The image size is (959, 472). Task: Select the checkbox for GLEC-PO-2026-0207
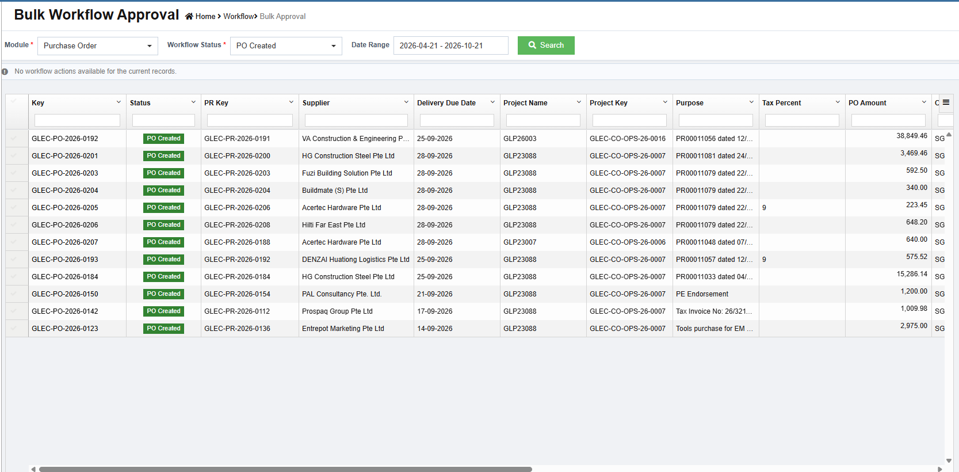coord(14,242)
